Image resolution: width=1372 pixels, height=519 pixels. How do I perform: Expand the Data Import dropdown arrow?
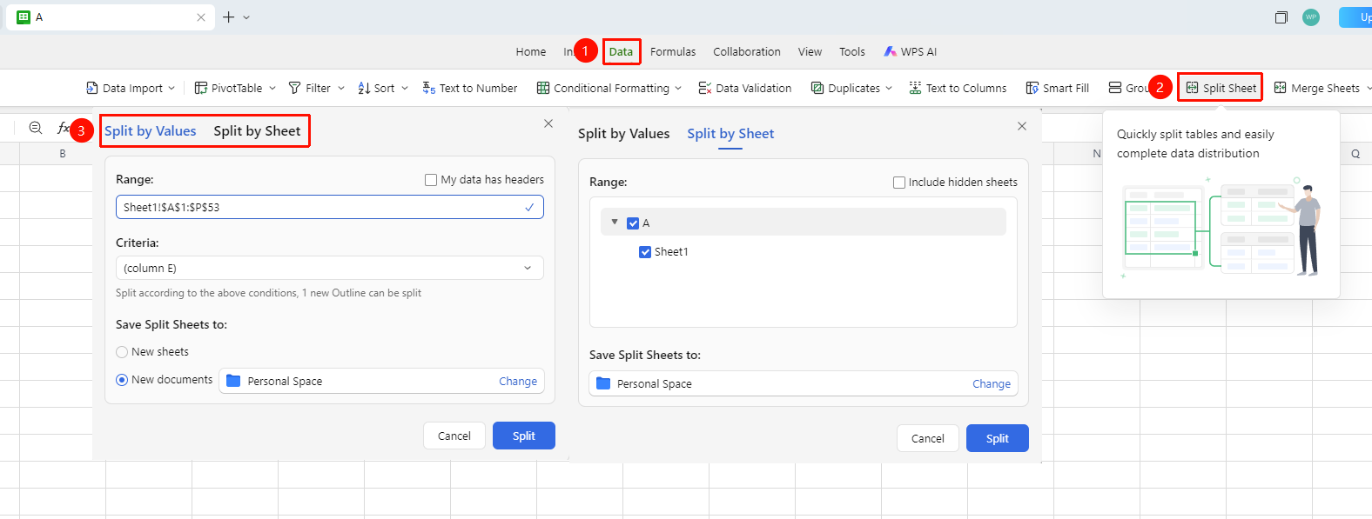(171, 88)
